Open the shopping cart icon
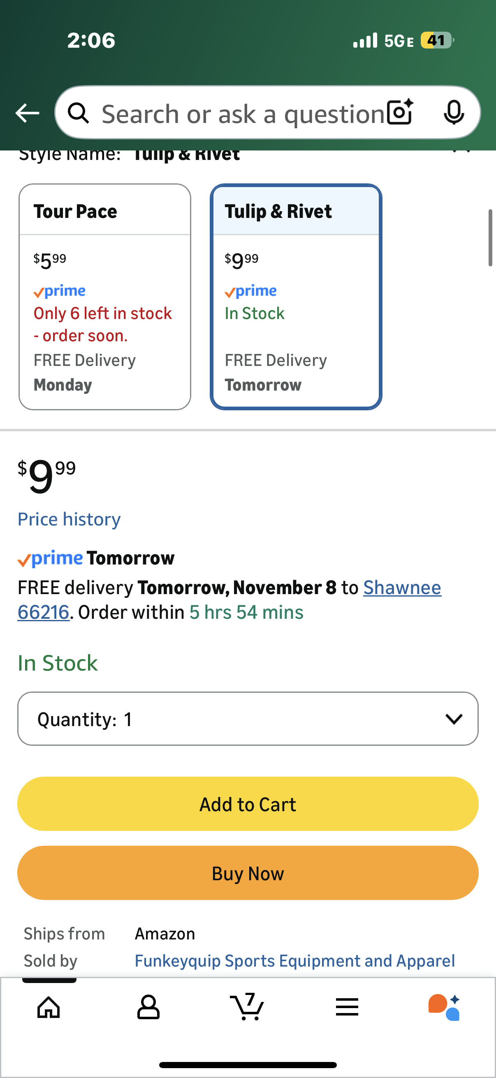Screen dimensions: 496x1078 pos(247,1007)
